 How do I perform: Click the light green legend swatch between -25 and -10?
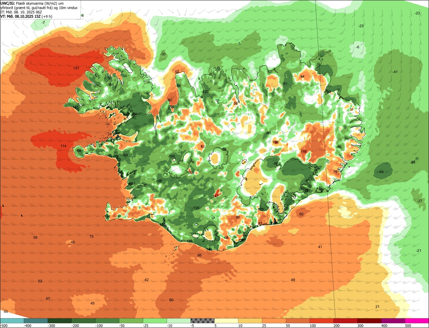click(155, 321)
